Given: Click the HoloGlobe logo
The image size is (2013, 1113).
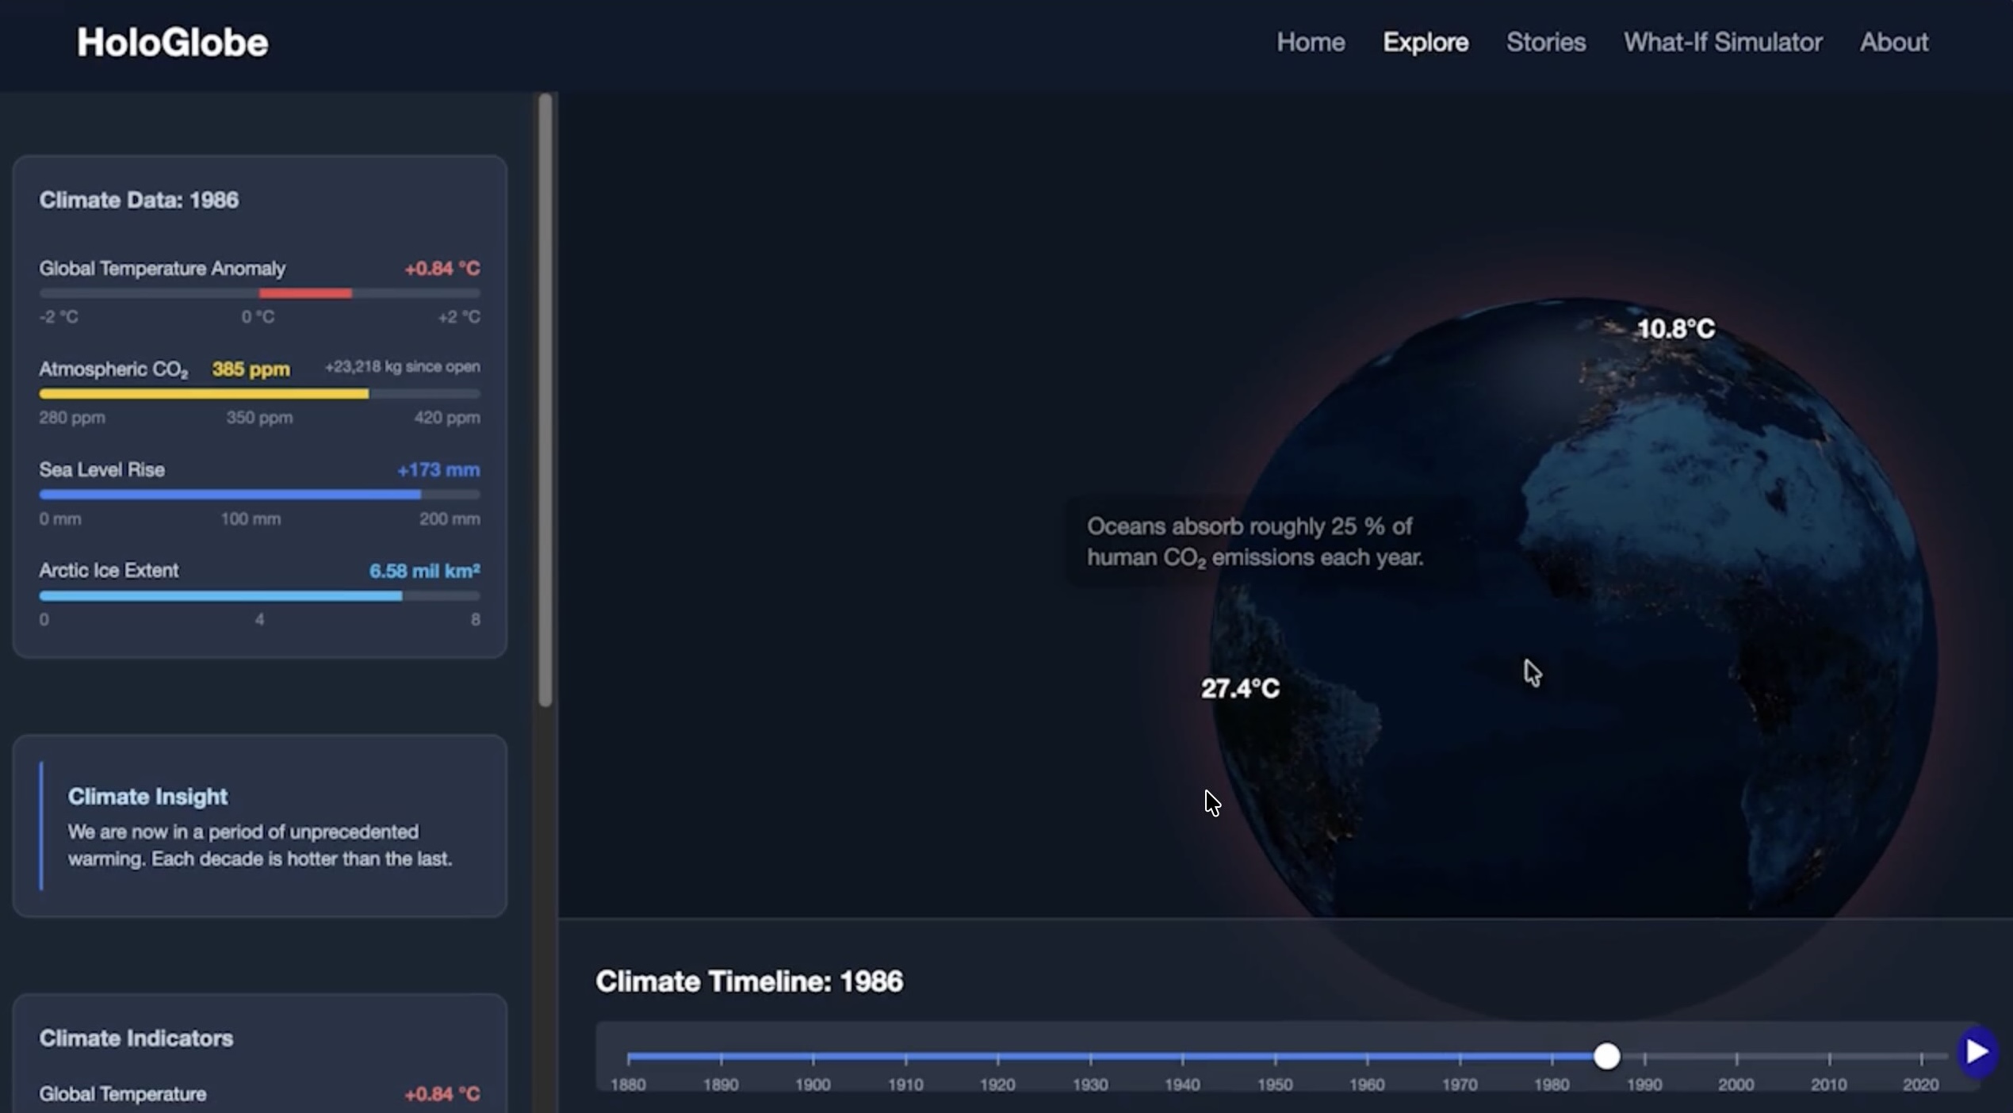Looking at the screenshot, I should click(172, 42).
